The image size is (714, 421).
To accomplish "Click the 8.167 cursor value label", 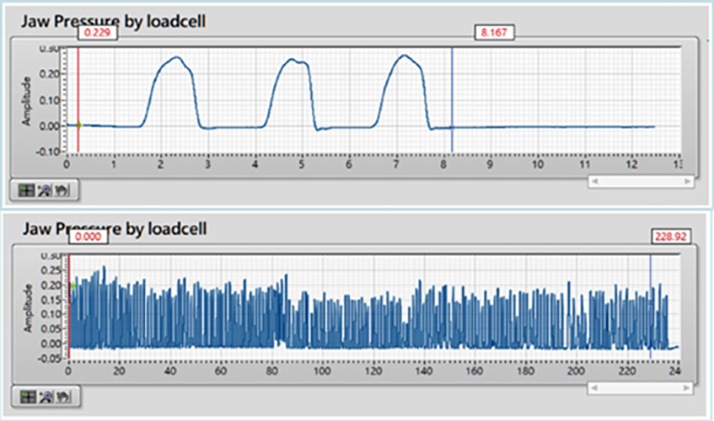I will point(495,32).
